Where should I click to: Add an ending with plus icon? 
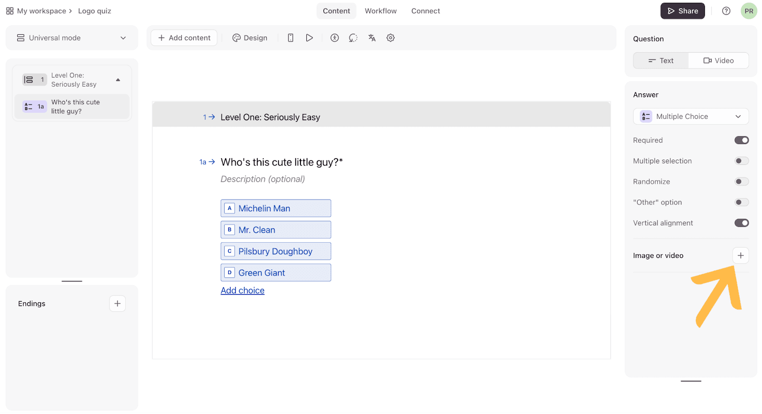[x=118, y=304]
